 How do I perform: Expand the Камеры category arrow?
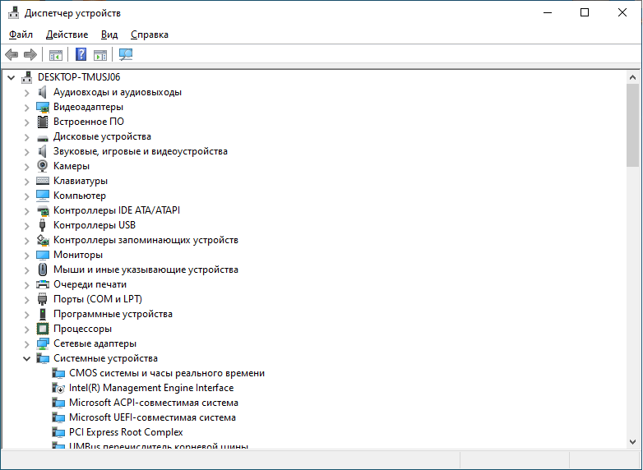coord(26,166)
